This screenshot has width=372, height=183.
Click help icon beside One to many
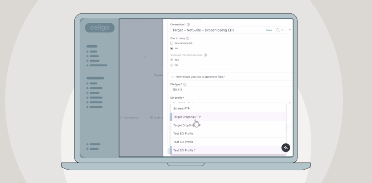188,38
